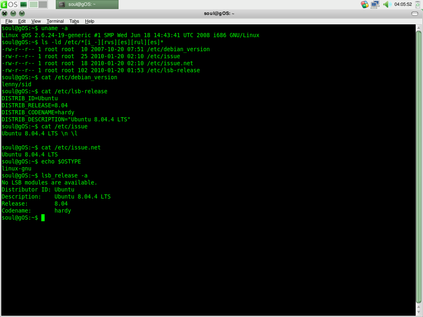This screenshot has width=423, height=317.
Task: Switch to the second workspace in pager
Action: [43, 4]
